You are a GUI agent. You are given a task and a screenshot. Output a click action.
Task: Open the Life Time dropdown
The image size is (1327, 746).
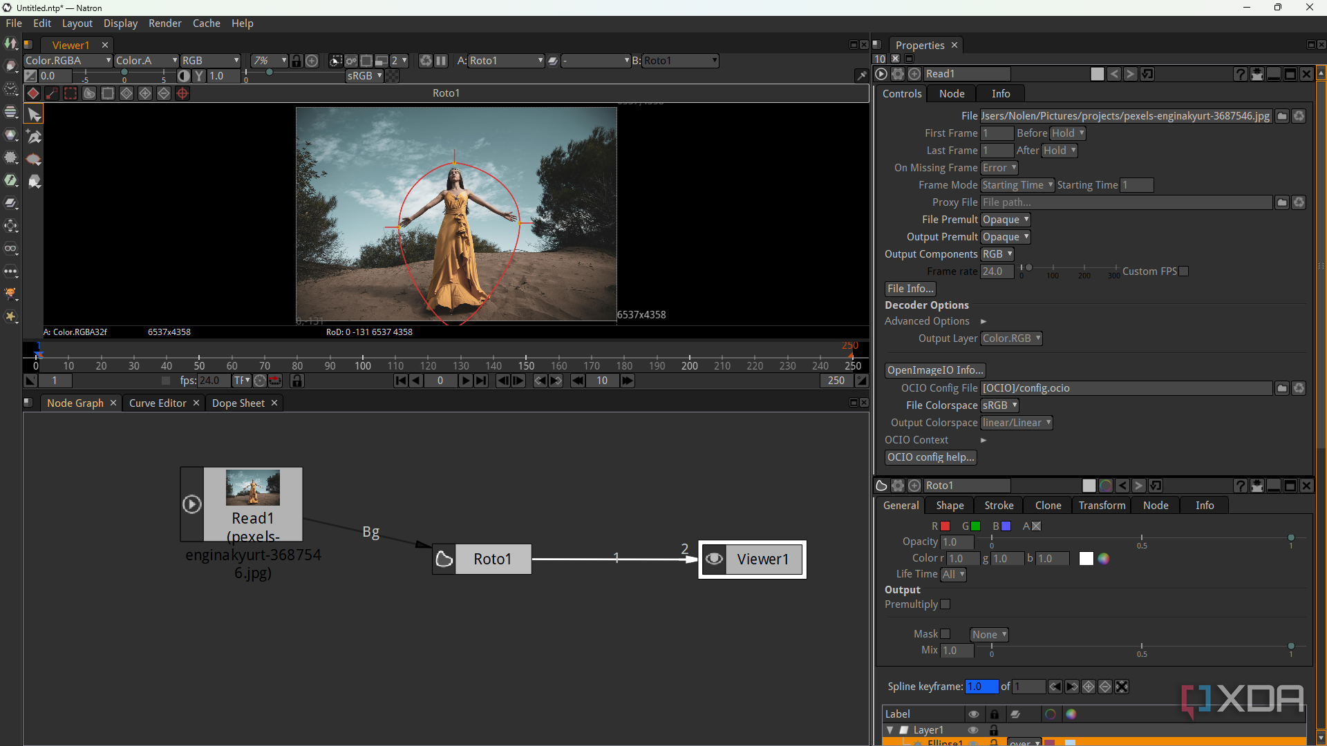pos(953,574)
